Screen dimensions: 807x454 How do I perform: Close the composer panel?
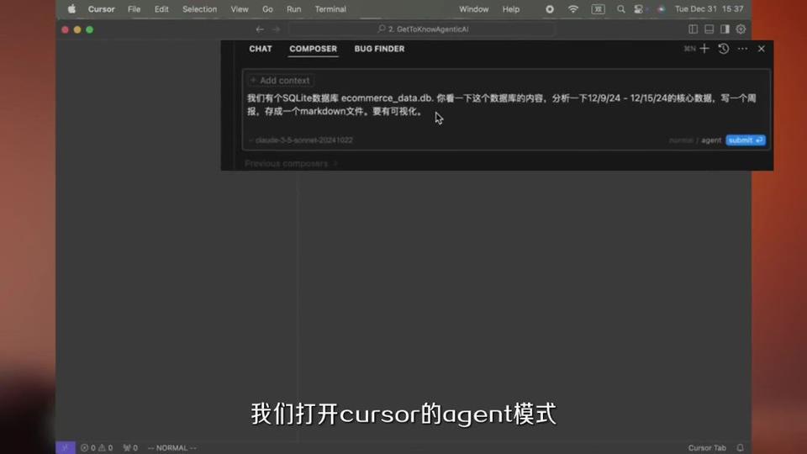(x=762, y=49)
